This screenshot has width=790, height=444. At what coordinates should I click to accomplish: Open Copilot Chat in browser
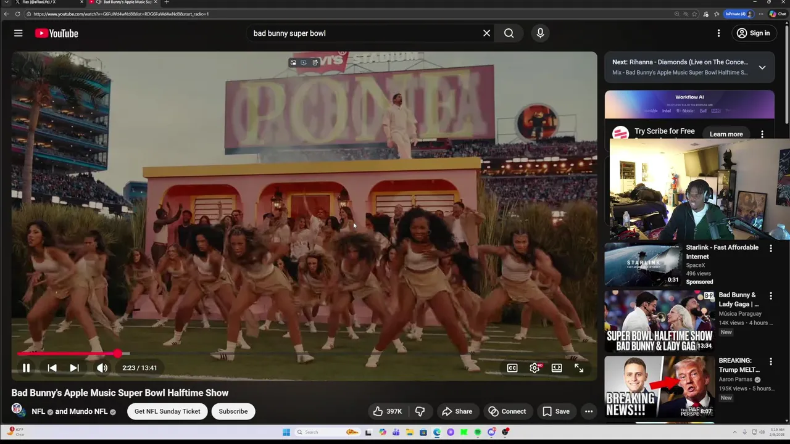[x=777, y=14]
